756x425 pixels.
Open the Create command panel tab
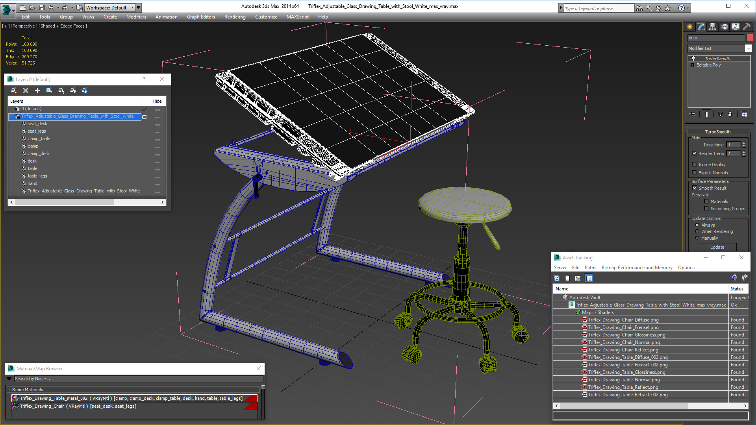click(x=689, y=27)
